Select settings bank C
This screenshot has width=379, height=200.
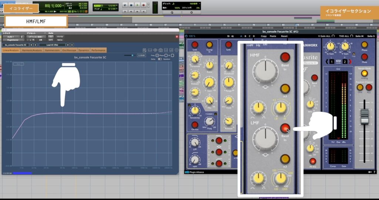click(250, 36)
